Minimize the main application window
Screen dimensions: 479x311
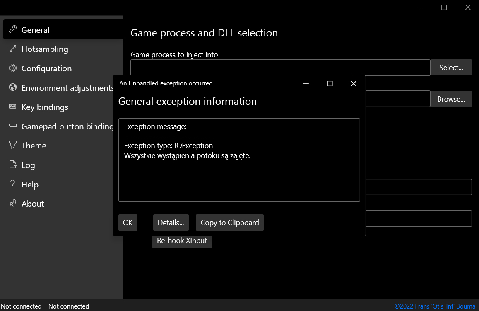(x=420, y=7)
